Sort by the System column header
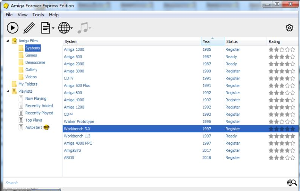Viewport: 300px width, 191px height. pyautogui.click(x=132, y=41)
